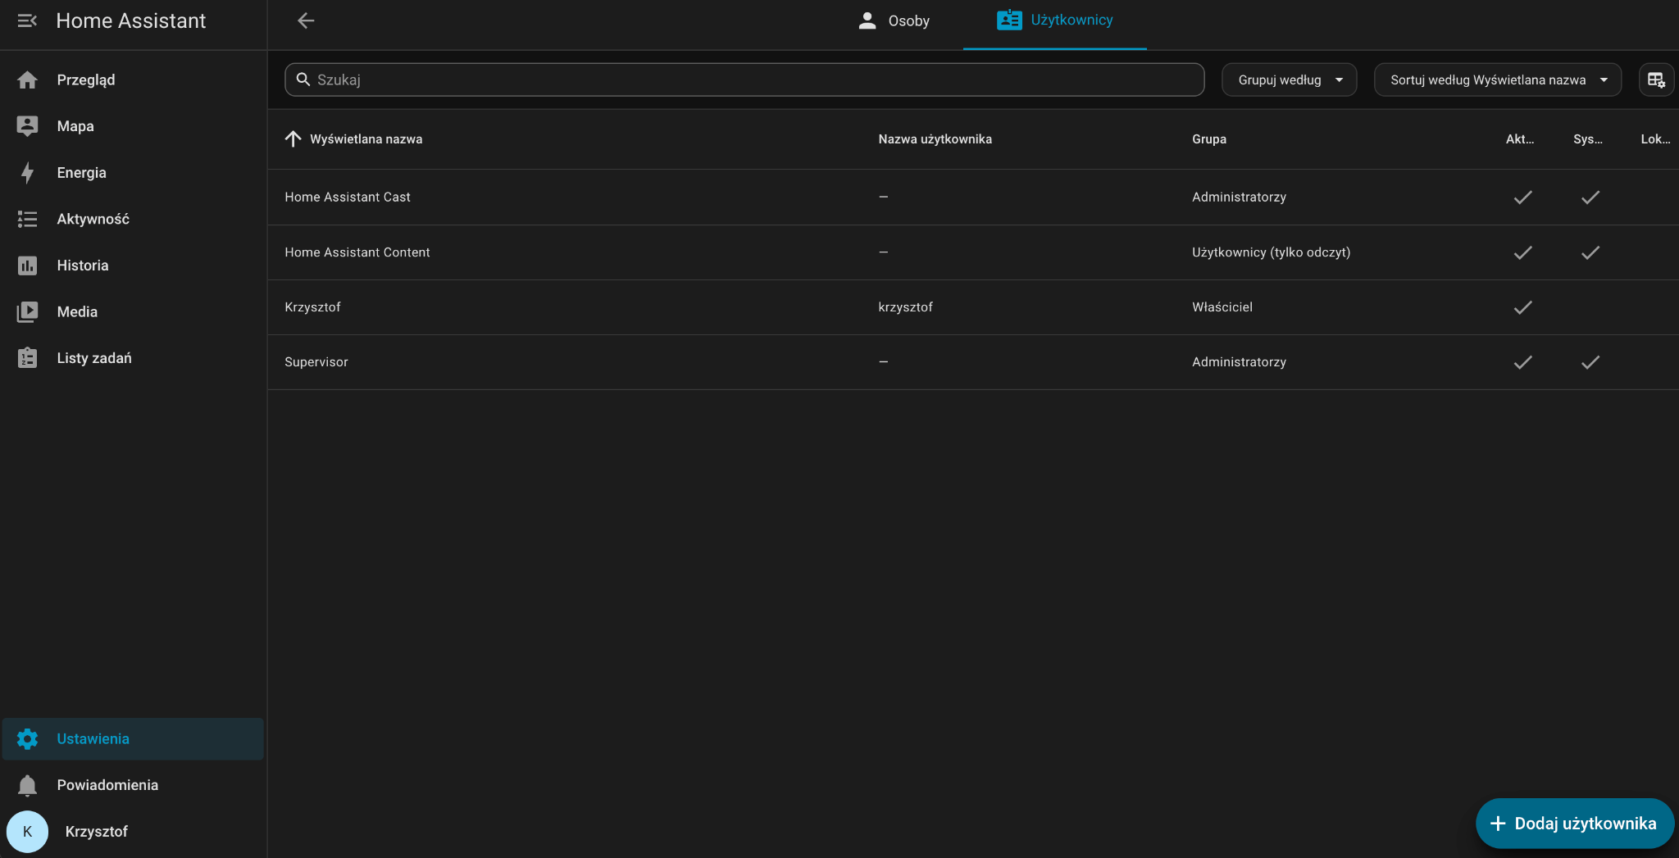
Task: Click the Powiadomienia bell icon
Action: [27, 785]
